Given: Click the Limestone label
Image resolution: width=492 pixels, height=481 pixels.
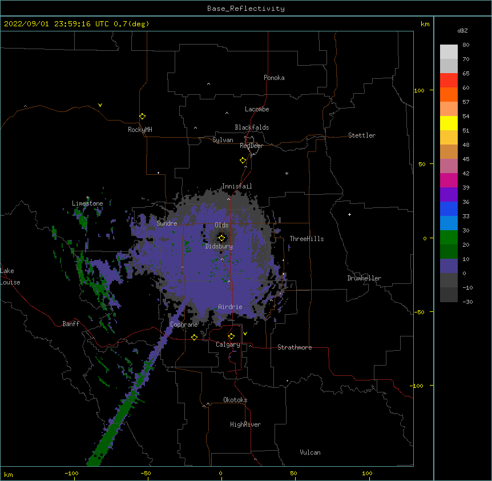Looking at the screenshot, I should pyautogui.click(x=87, y=203).
